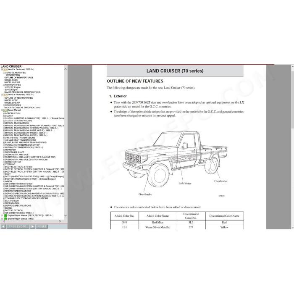Open MODEL CODE under 2003.8 features
The height and width of the screenshot is (294, 294).
[x=11, y=100]
